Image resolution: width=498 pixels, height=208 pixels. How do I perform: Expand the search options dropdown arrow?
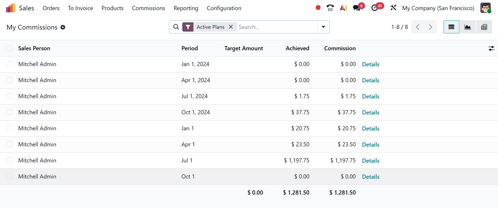coord(323,27)
